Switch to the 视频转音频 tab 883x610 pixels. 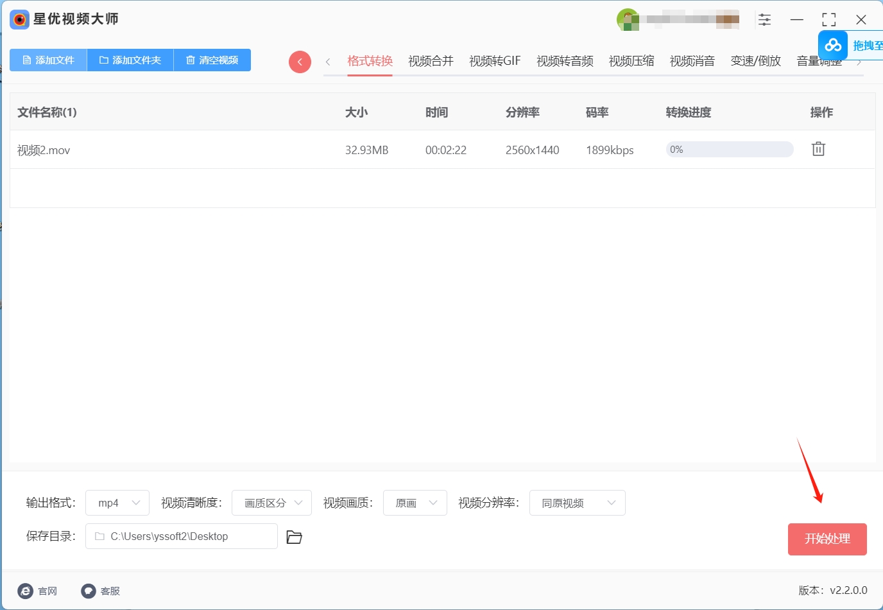pyautogui.click(x=565, y=61)
